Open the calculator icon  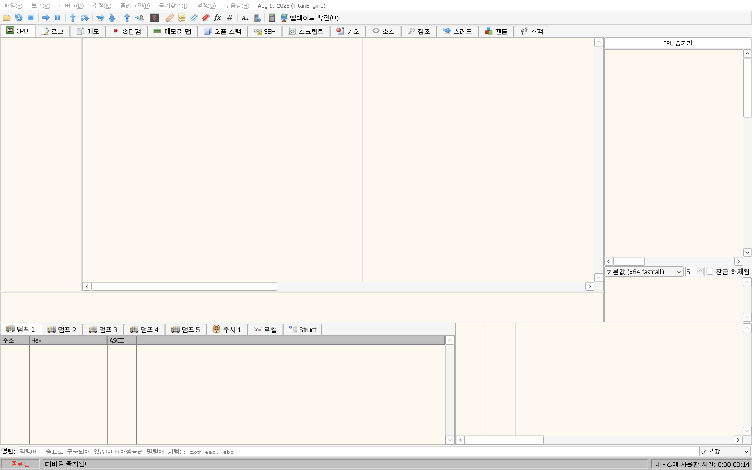(x=272, y=18)
